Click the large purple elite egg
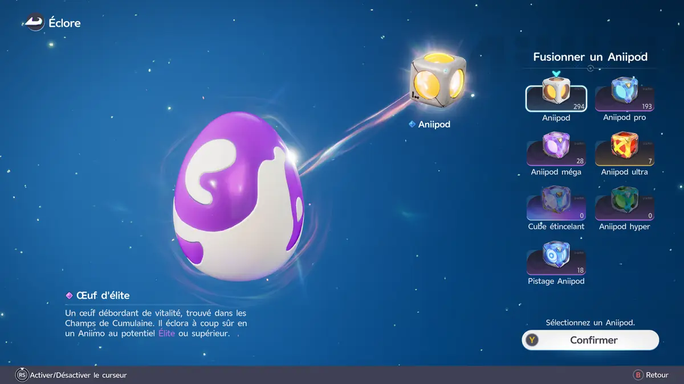The height and width of the screenshot is (384, 684). pos(238,196)
